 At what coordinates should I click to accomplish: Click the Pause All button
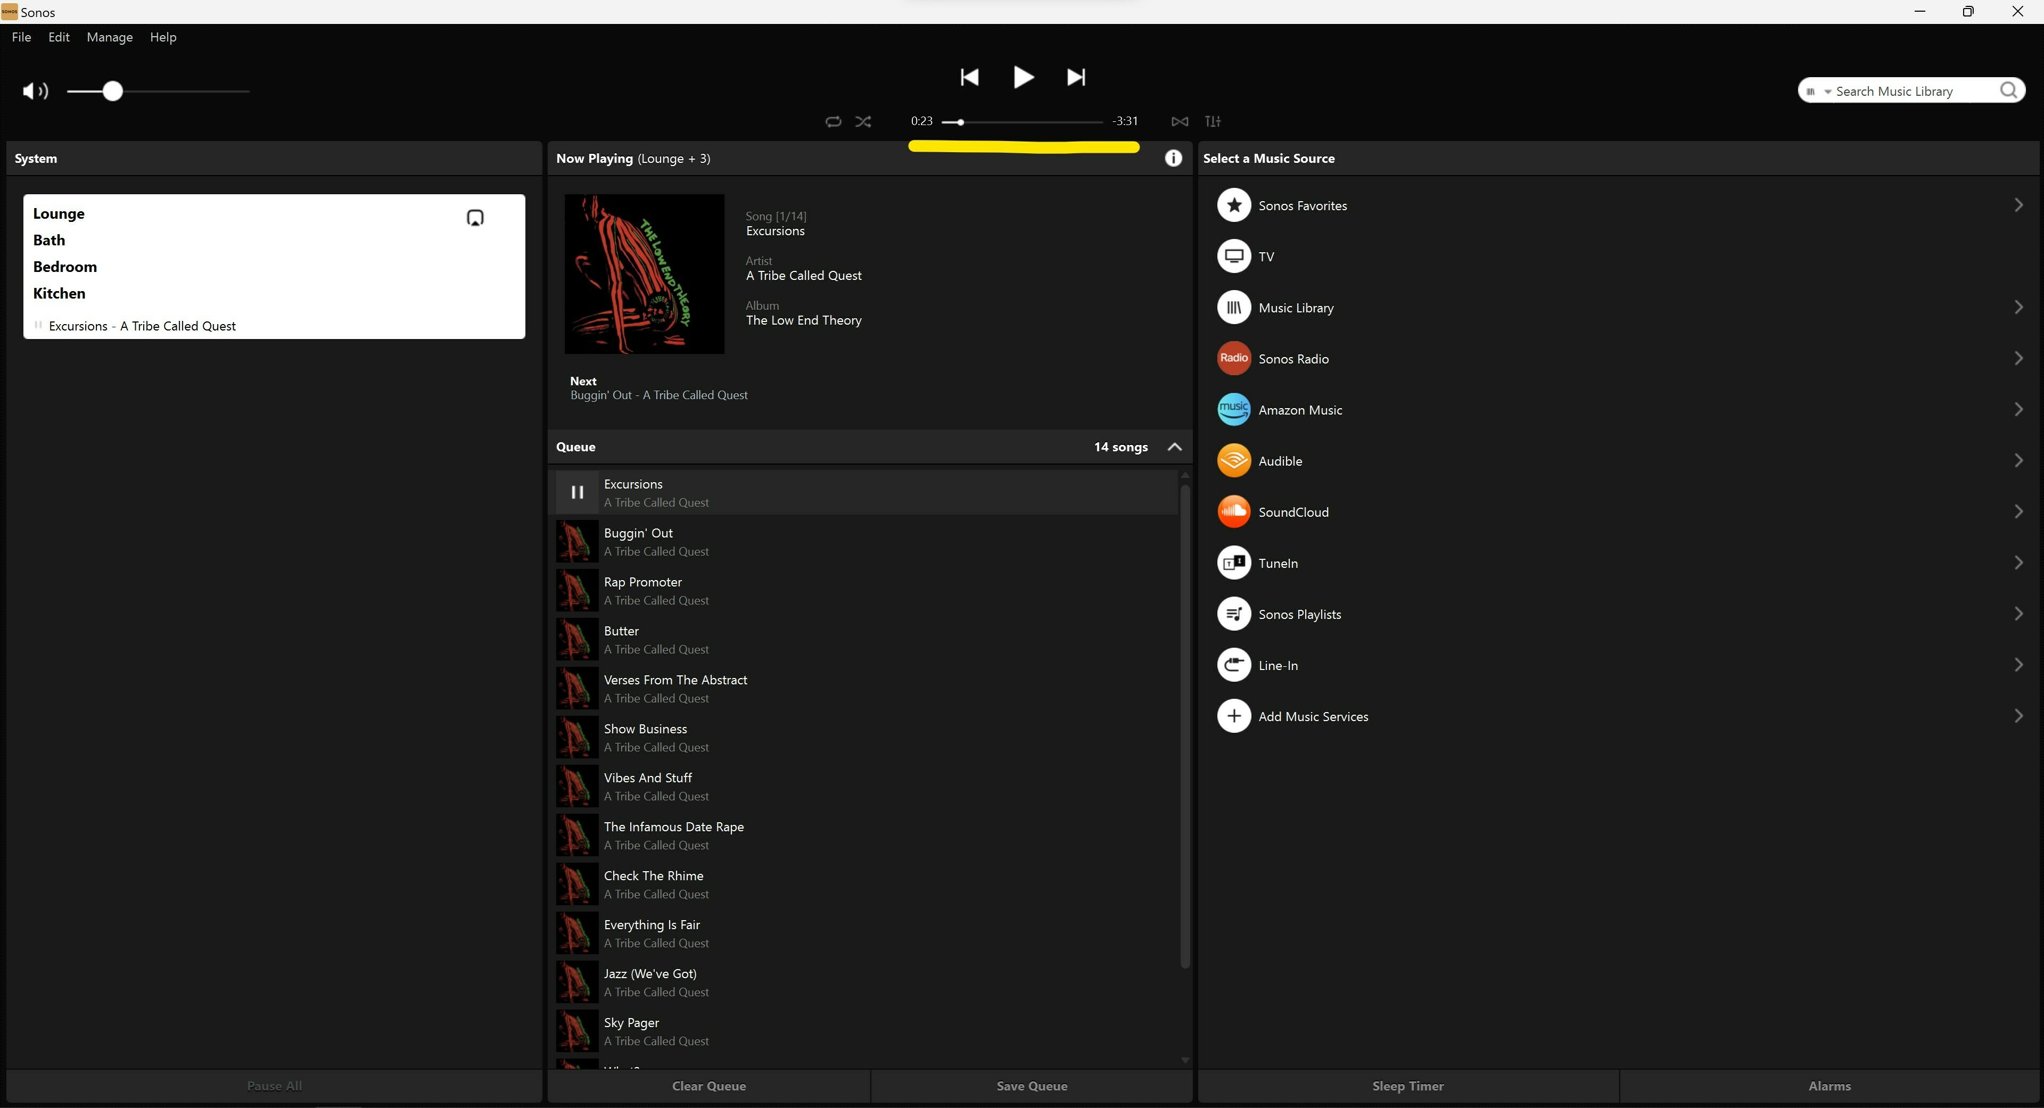click(x=275, y=1086)
